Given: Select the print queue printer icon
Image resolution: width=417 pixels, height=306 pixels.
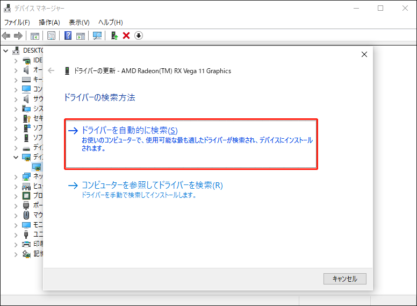Looking at the screenshot, I should [26, 244].
